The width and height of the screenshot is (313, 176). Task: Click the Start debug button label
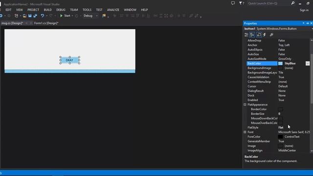tap(67, 16)
